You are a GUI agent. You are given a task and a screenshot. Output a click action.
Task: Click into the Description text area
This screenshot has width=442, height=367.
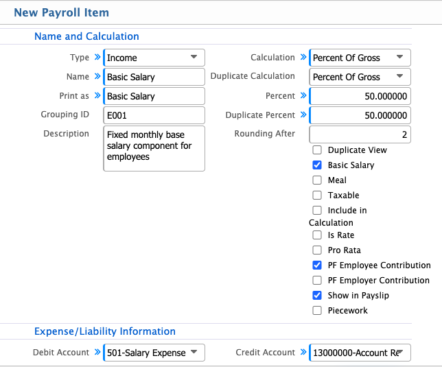(154, 147)
